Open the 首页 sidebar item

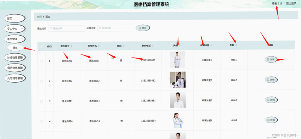(15, 18)
